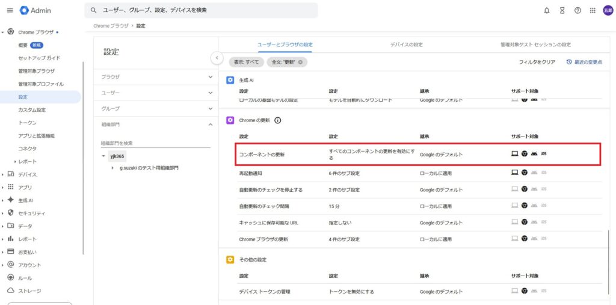Expand g.suzuki のテスト用組織部門 tree node

tap(113, 168)
